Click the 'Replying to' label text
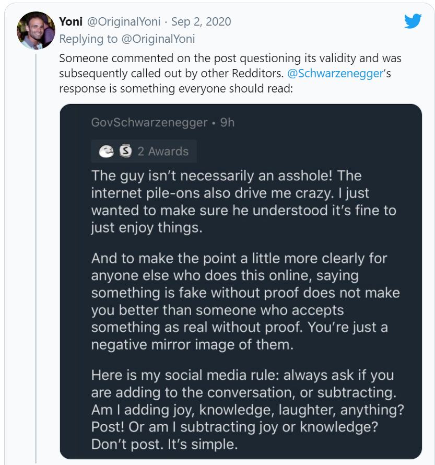Viewport: 435px width, 465px height. 88,39
